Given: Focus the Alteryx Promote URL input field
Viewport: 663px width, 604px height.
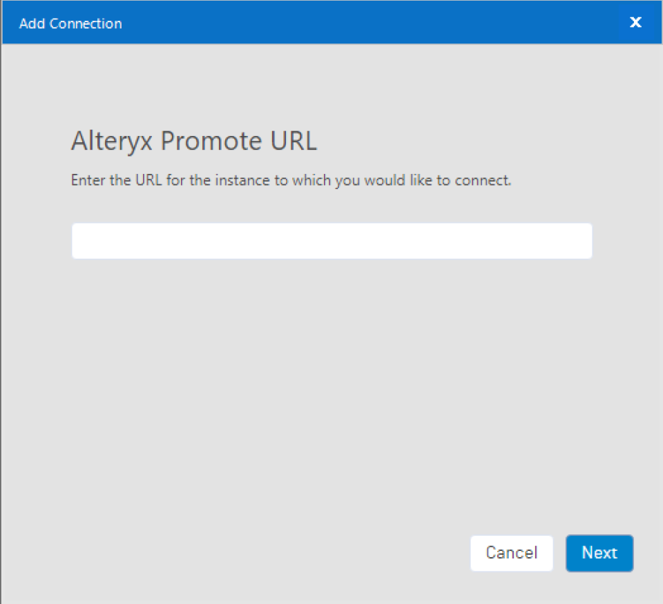Looking at the screenshot, I should tap(332, 241).
